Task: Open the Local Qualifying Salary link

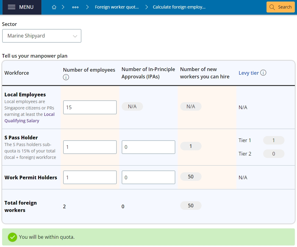Action: coord(29,117)
